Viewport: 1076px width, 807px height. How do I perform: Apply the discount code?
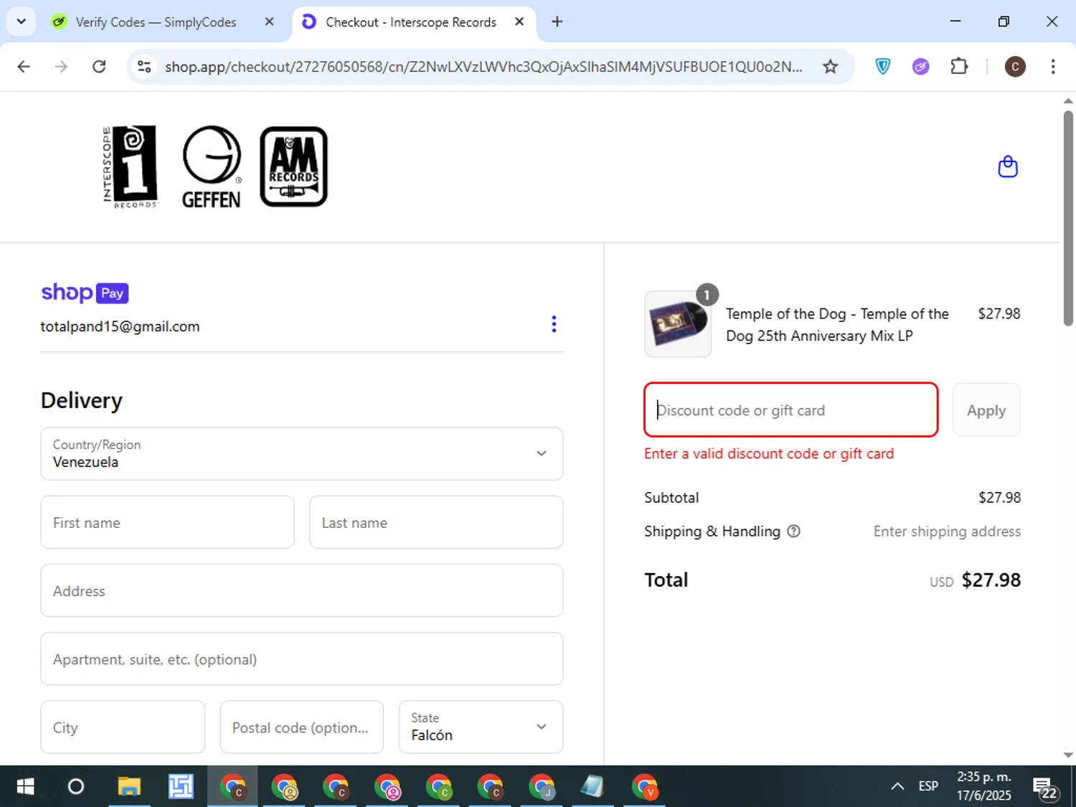986,410
